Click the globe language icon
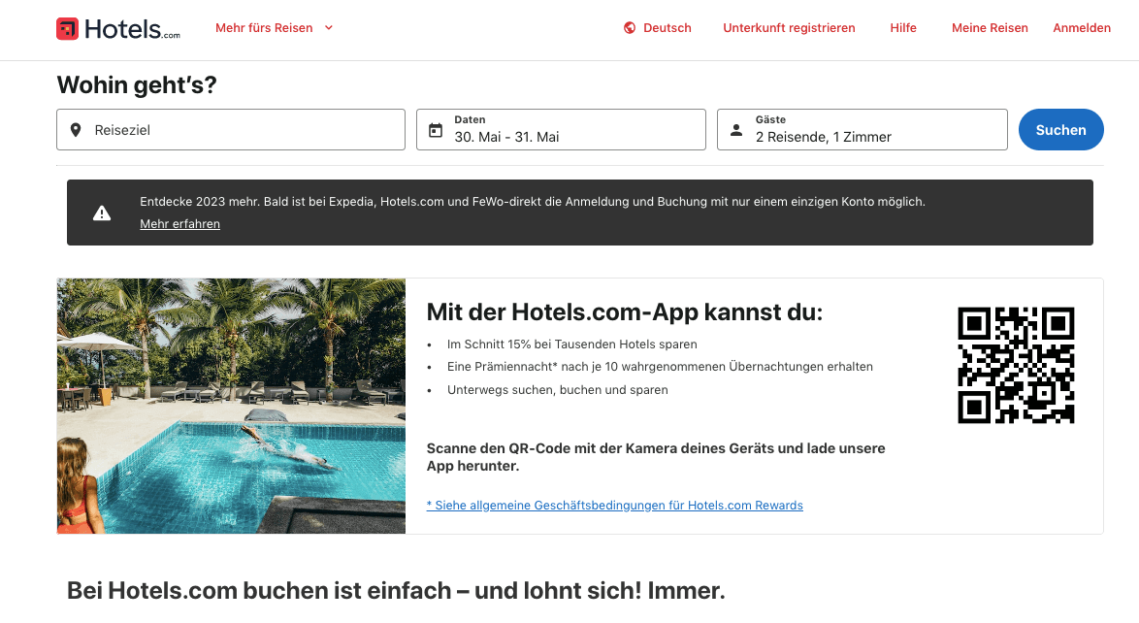This screenshot has width=1139, height=623. [630, 27]
